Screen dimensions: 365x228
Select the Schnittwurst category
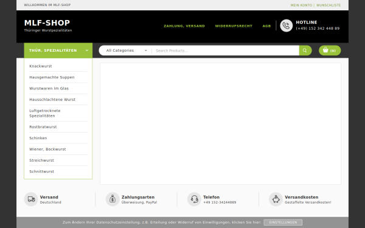pyautogui.click(x=41, y=171)
